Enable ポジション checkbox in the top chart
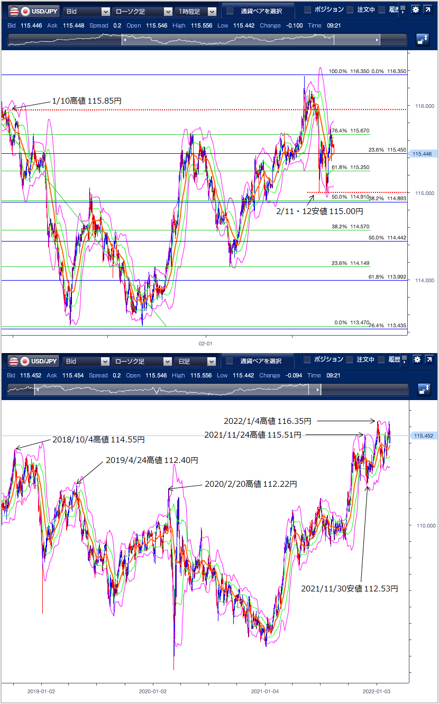 (307, 10)
